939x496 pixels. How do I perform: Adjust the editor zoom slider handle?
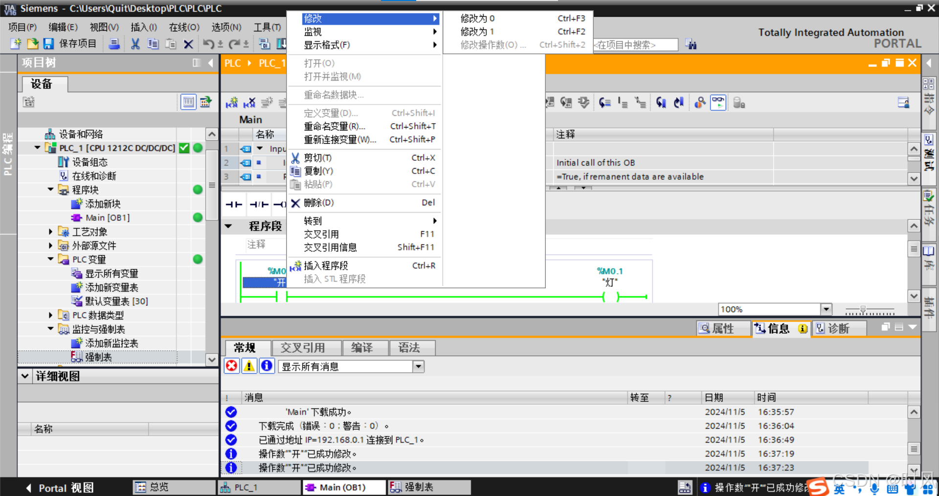click(x=863, y=309)
